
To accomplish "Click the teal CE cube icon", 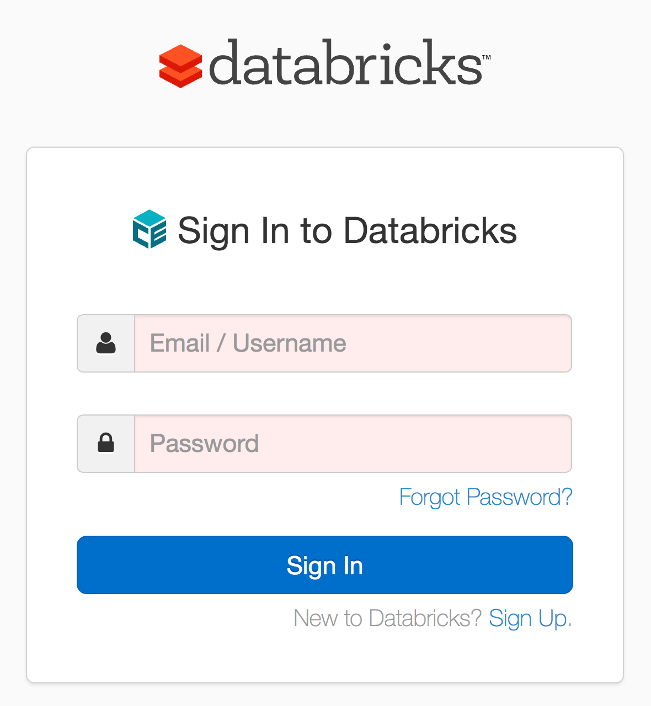I will pyautogui.click(x=150, y=229).
